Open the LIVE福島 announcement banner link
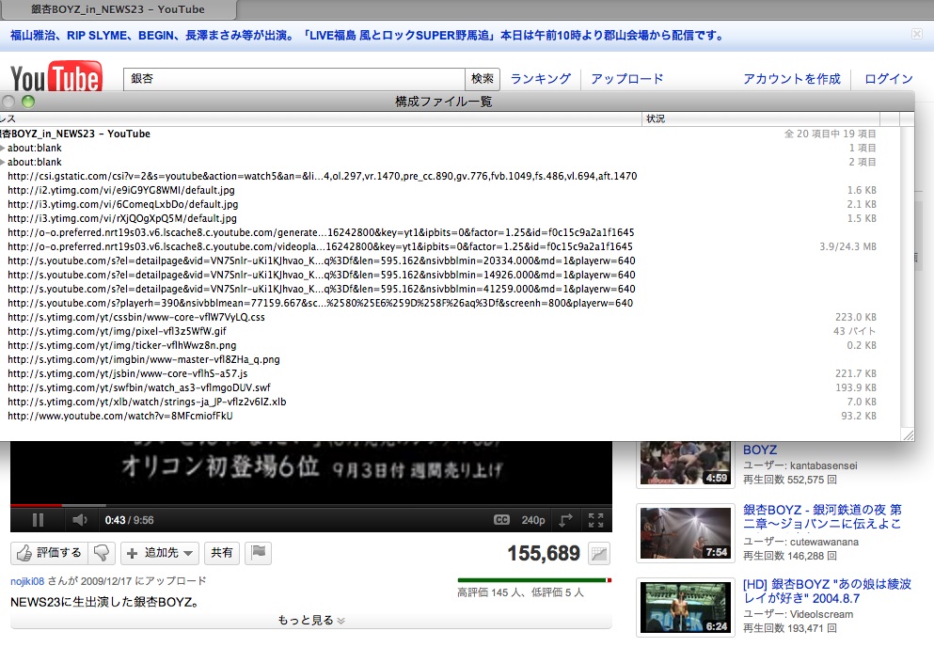Viewport: 934px width, 647px height. pos(367,35)
